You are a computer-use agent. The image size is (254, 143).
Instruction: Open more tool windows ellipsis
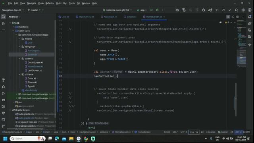click(x=3, y=30)
